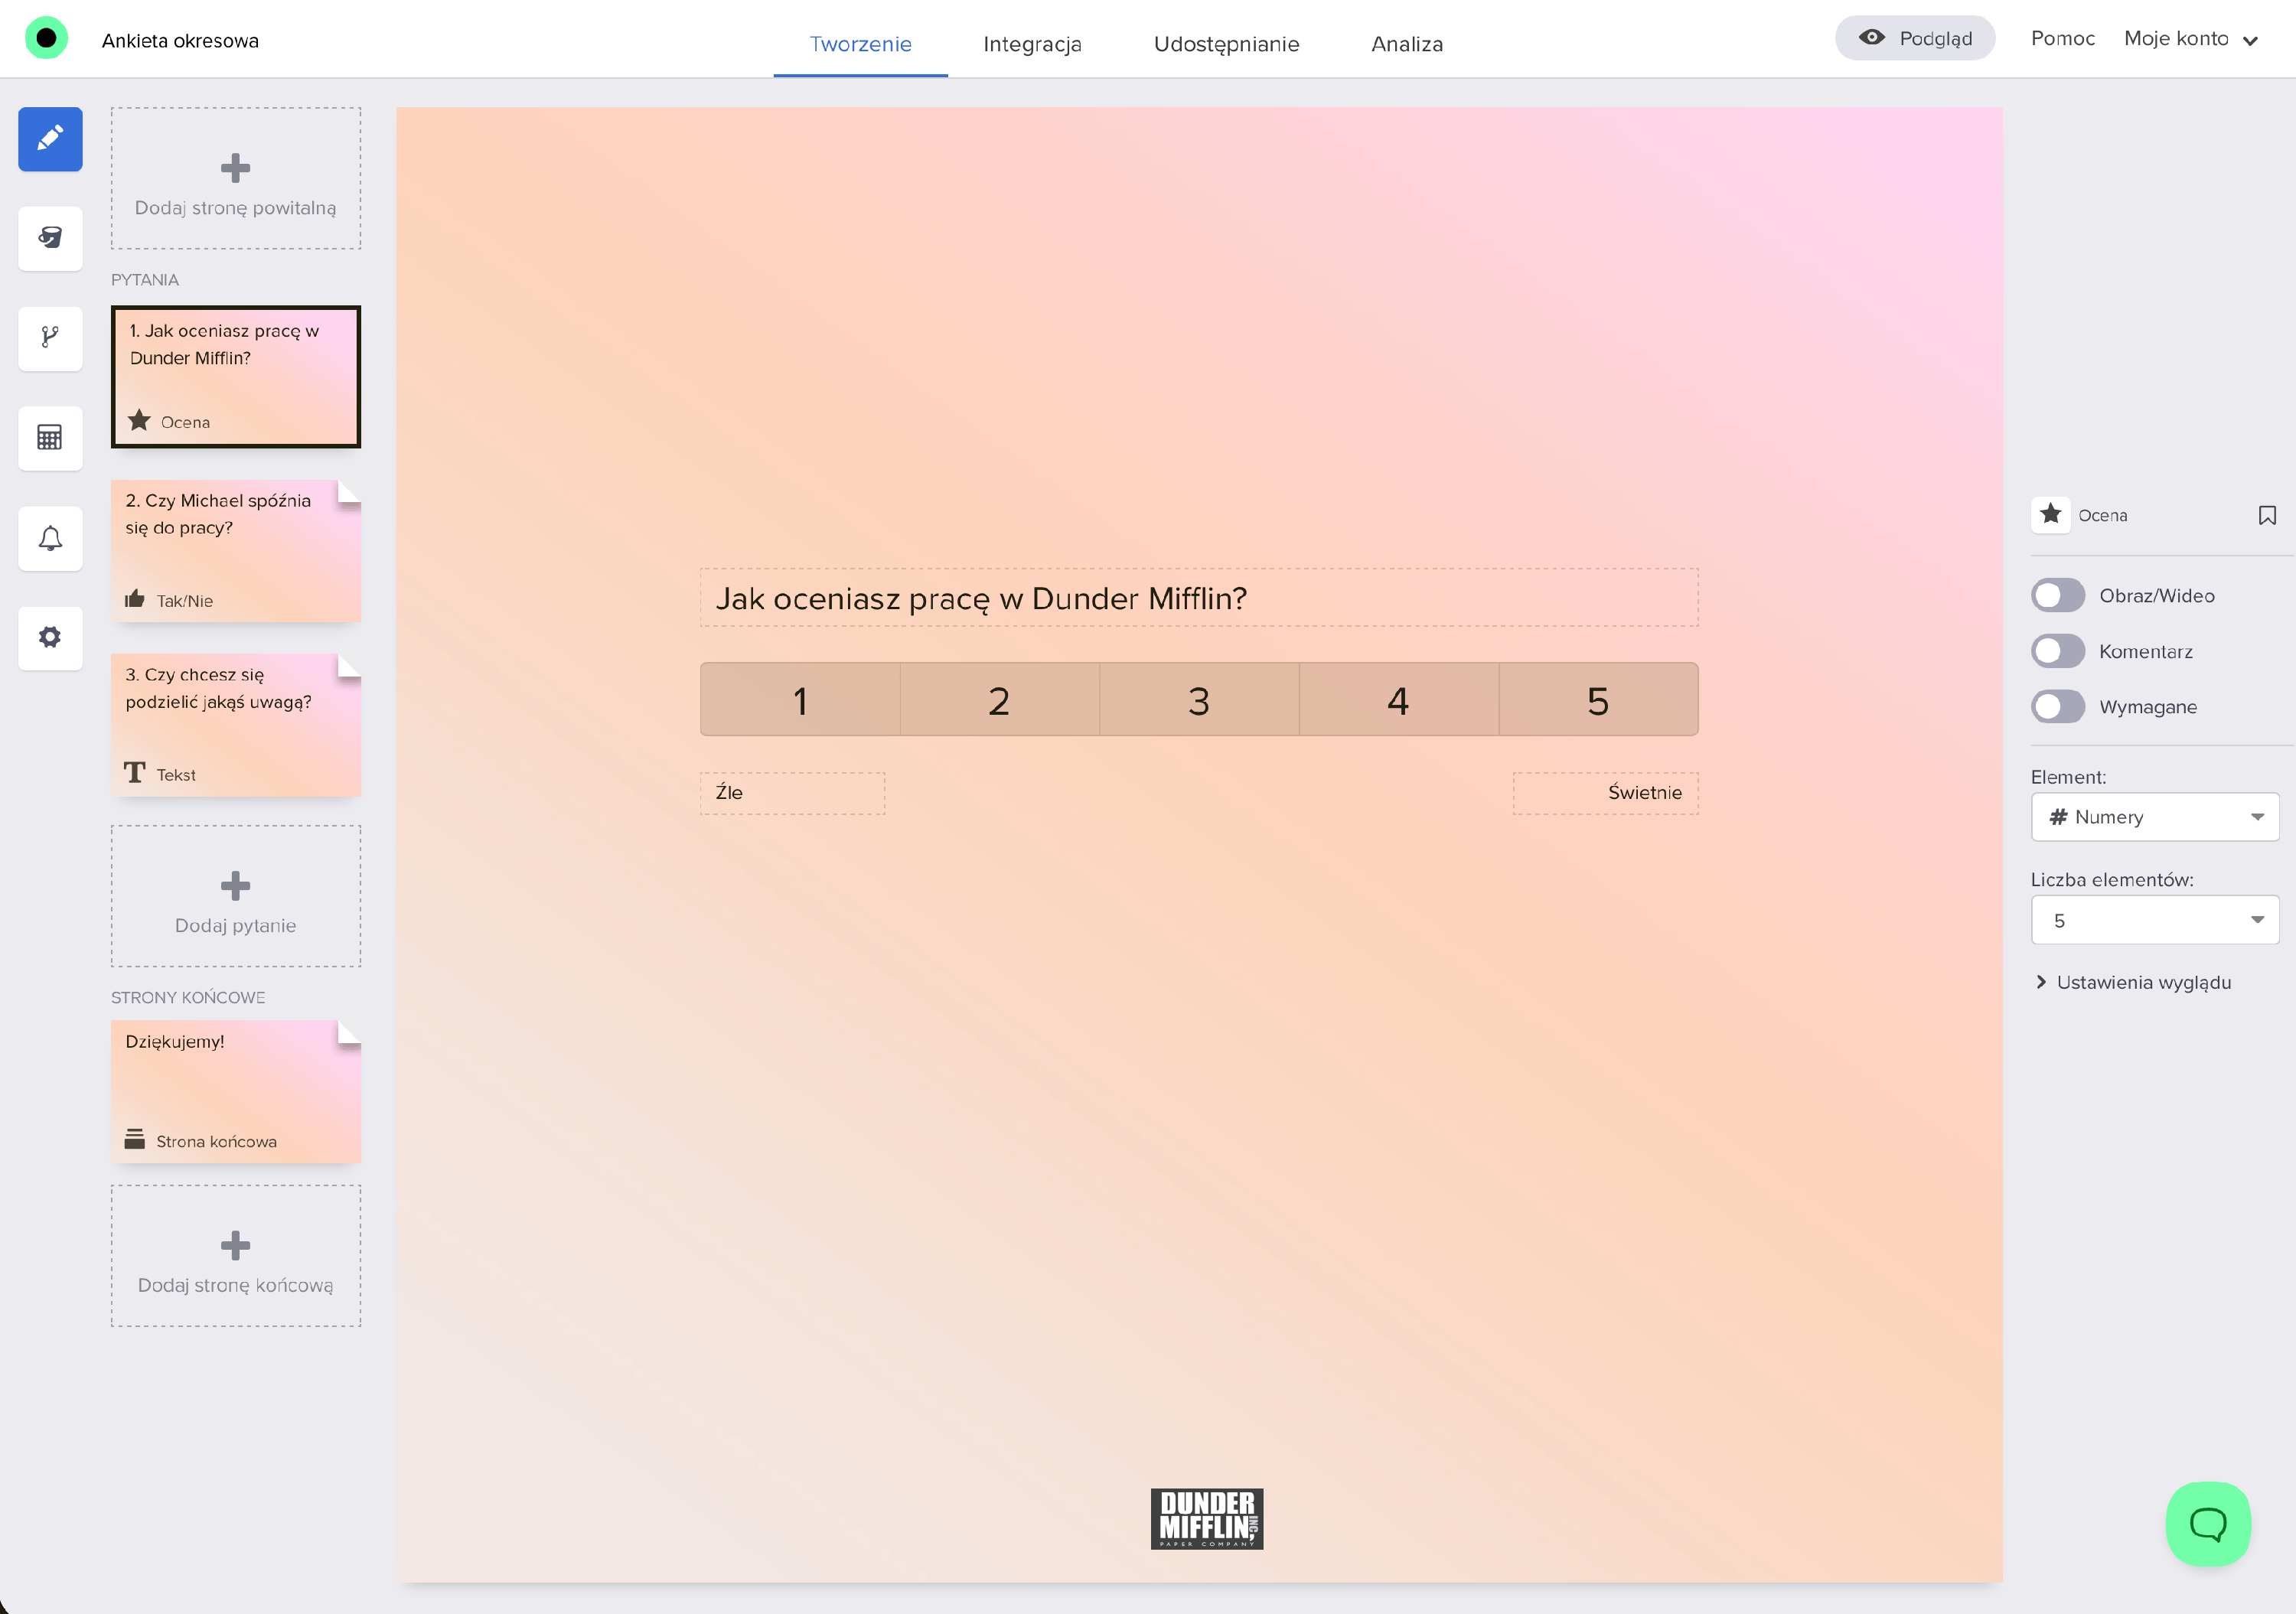Enable the Obraz/Wideo toggle

click(2057, 596)
